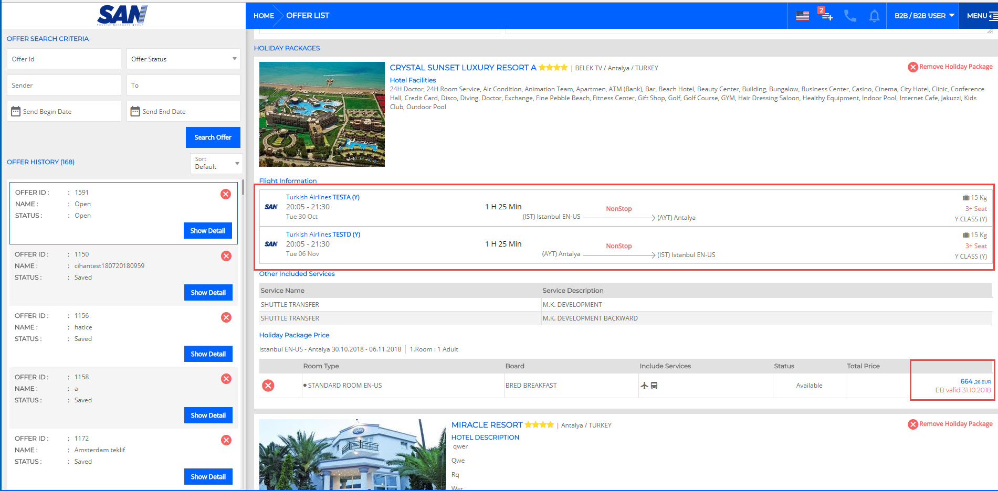Click Send End Date calendar icon

[135, 111]
